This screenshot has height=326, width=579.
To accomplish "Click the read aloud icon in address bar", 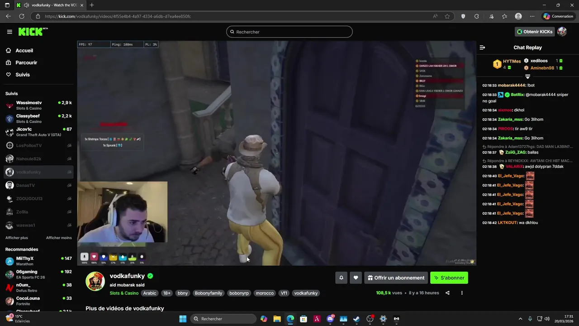I will pos(435,16).
